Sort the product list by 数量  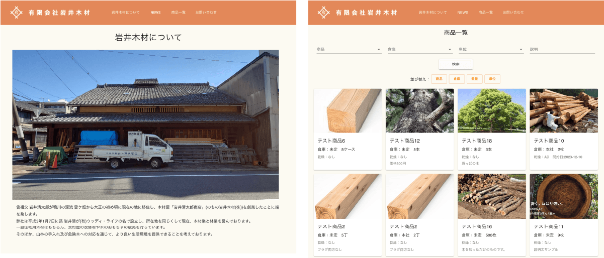point(473,79)
